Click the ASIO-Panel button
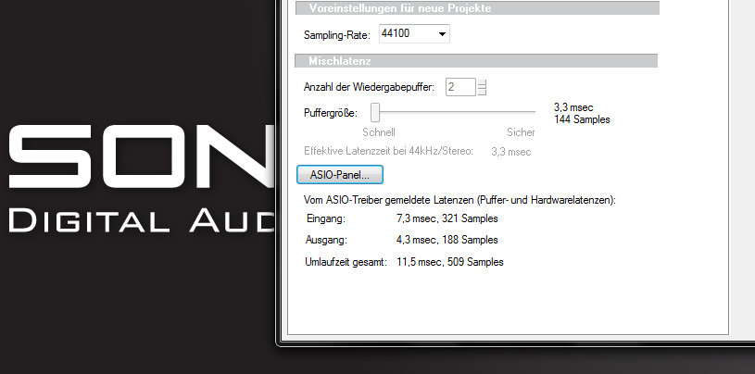The image size is (755, 374). coord(340,175)
